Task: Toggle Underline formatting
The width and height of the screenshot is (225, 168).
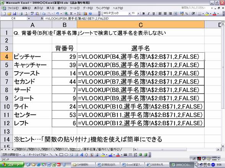Action: pos(154,14)
